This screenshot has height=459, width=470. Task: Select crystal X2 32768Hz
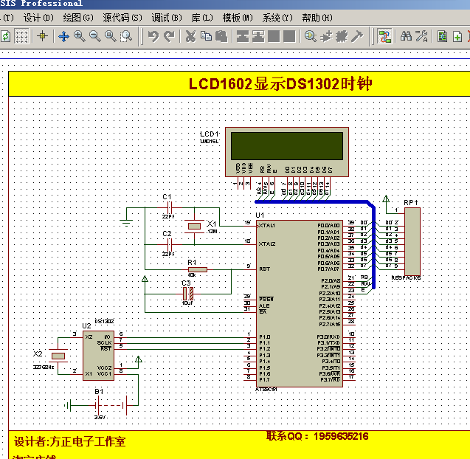coord(58,356)
